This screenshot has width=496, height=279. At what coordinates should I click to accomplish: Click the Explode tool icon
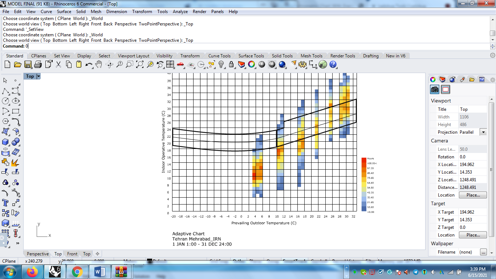(x=16, y=162)
